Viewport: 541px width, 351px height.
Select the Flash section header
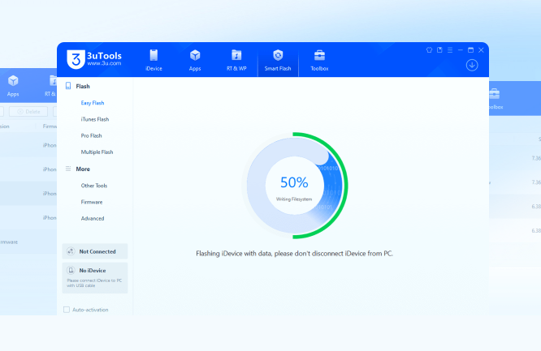[x=83, y=86]
